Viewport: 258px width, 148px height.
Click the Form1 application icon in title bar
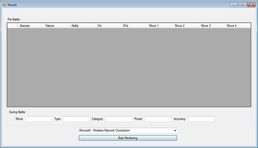tap(5, 5)
